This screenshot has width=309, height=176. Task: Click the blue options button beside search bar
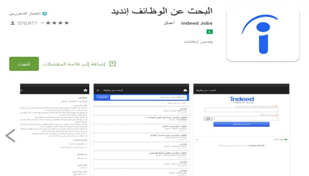102,97
